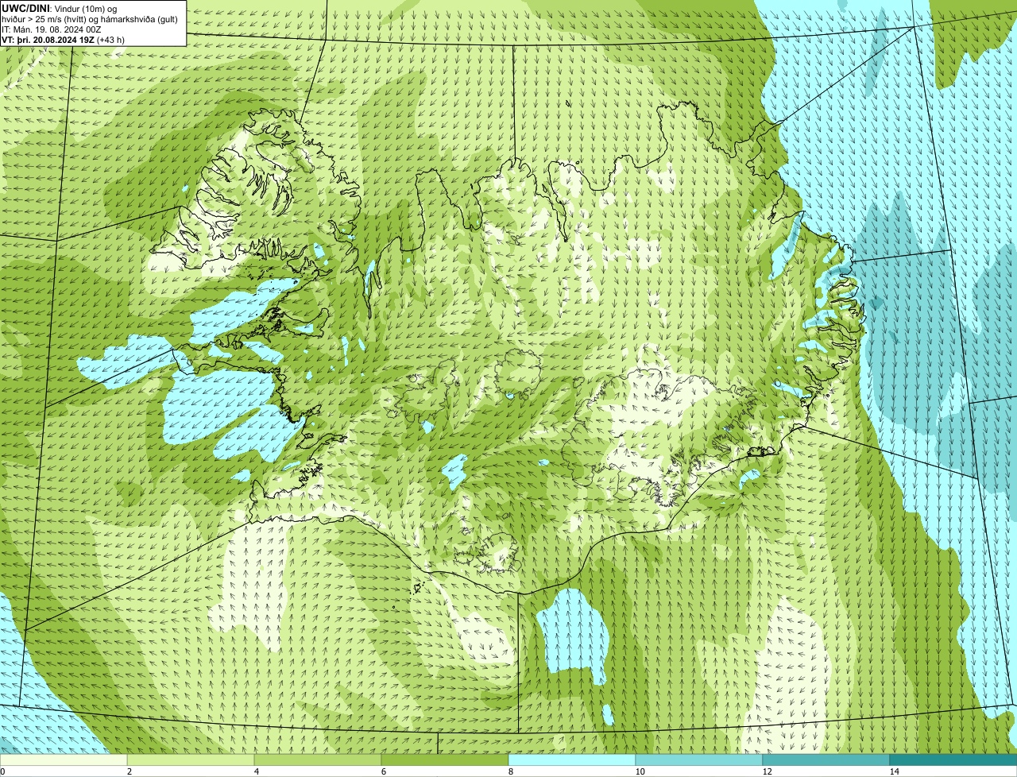Click the legend scale label "10"

(640, 771)
